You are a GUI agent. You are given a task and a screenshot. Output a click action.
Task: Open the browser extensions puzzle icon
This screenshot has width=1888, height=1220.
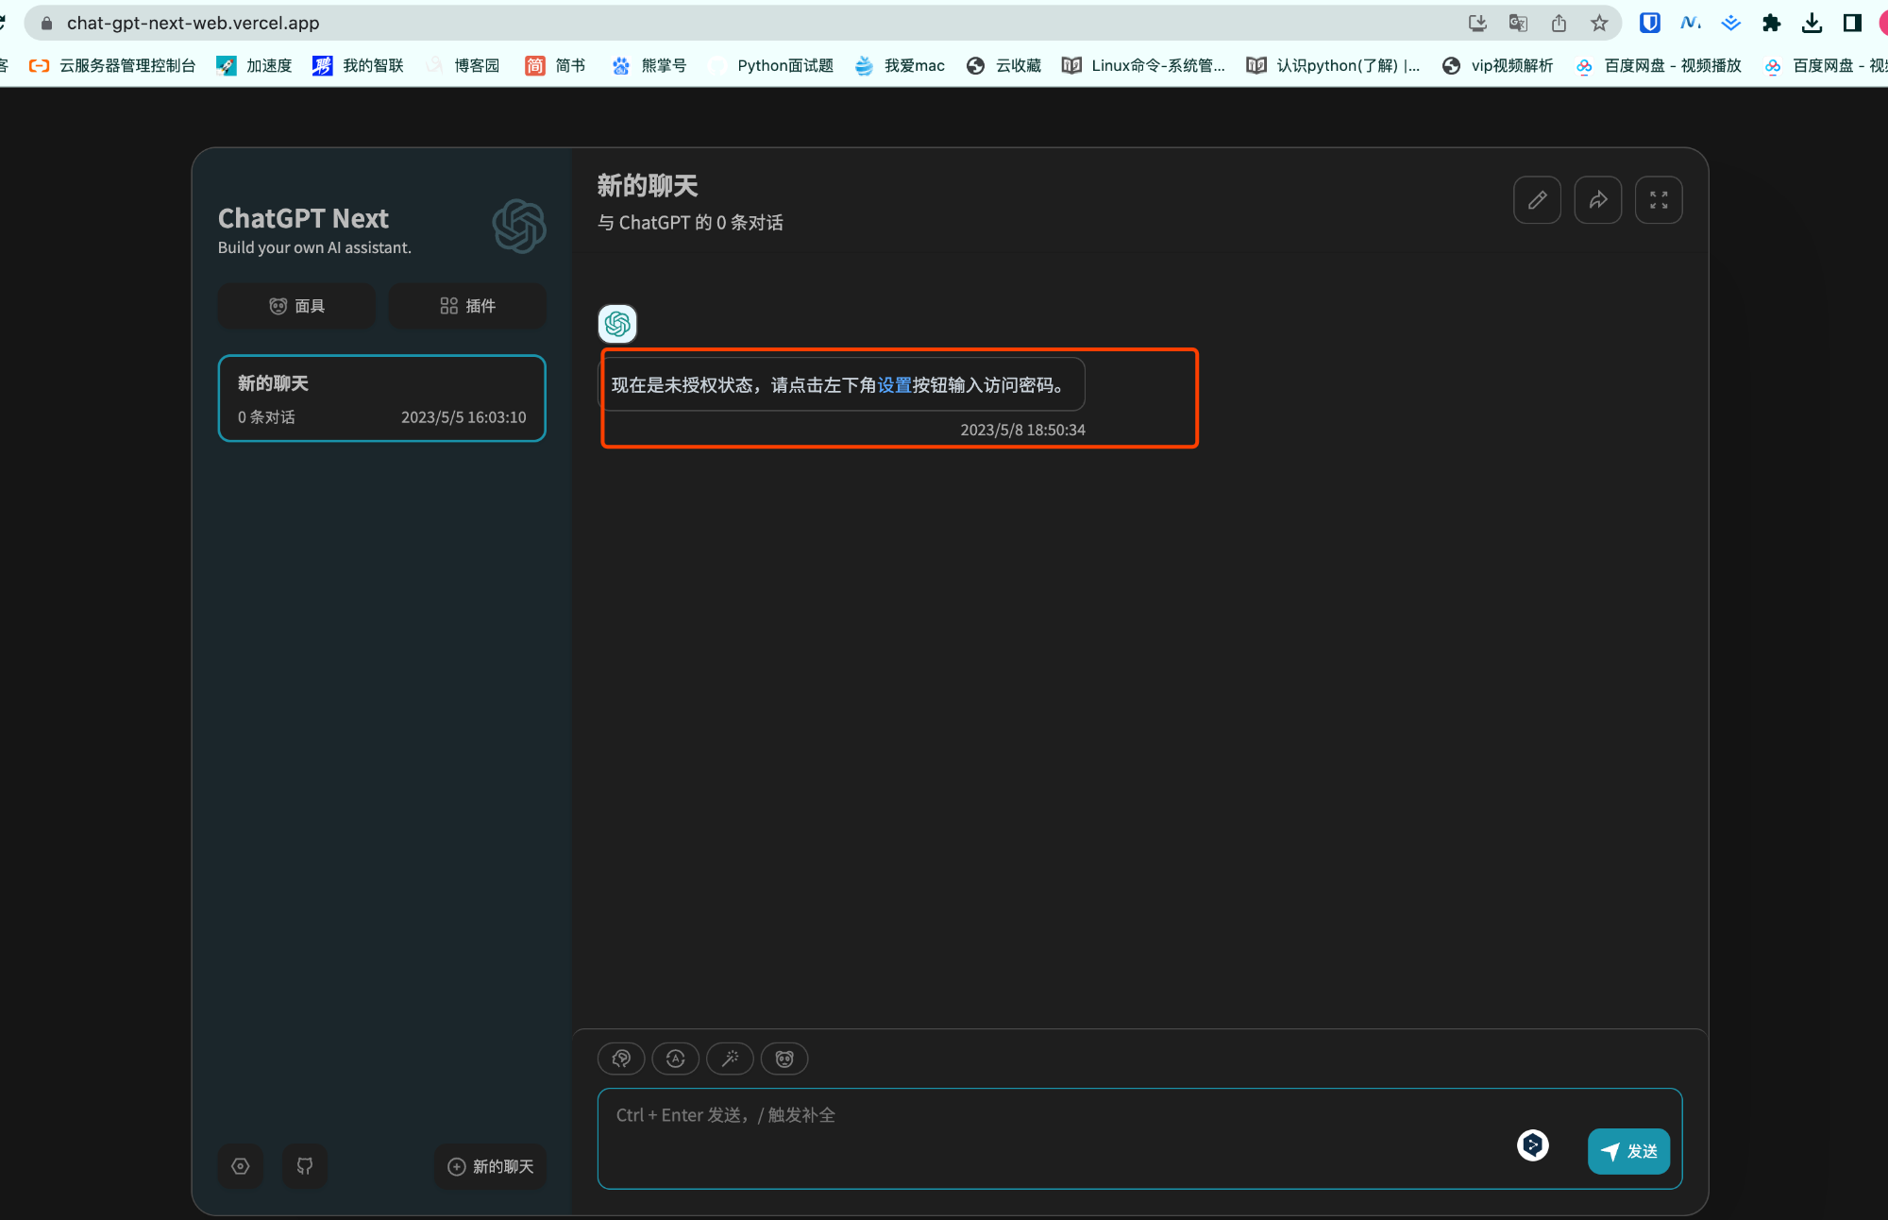tap(1772, 23)
